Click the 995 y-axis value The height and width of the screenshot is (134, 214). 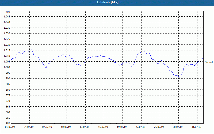8,73
